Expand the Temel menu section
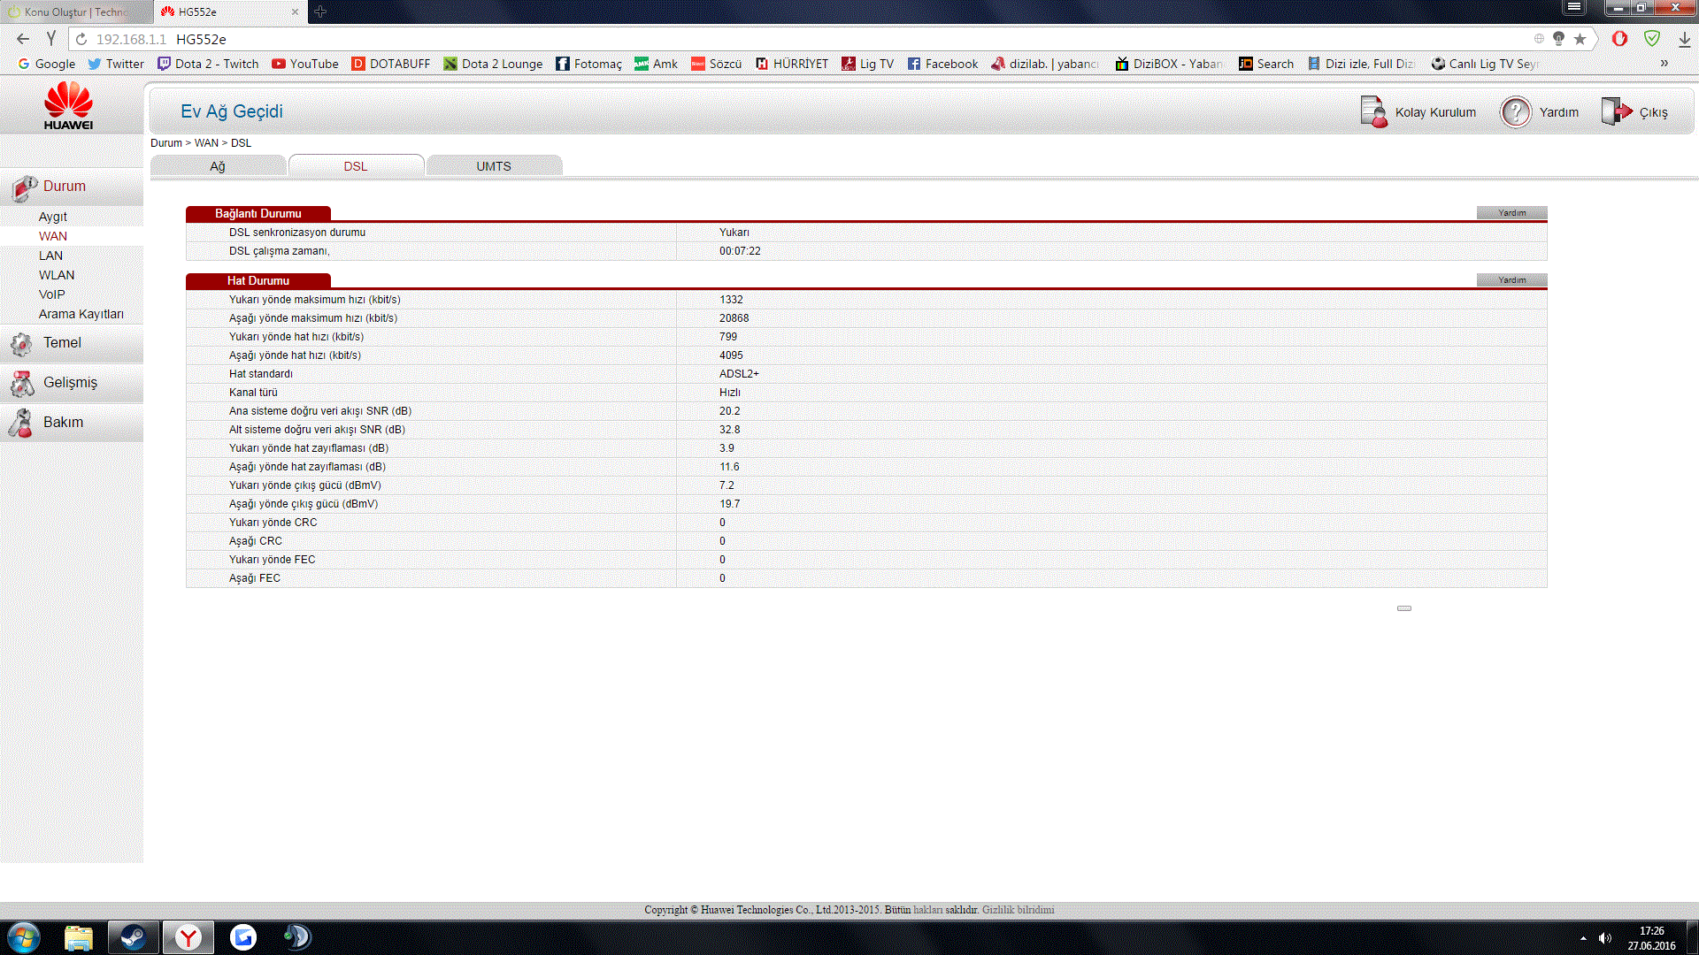 (62, 343)
